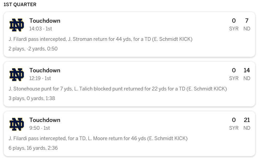Click drive summary 3 plays, 0 yards
The image size is (260, 158).
[x=32, y=98]
